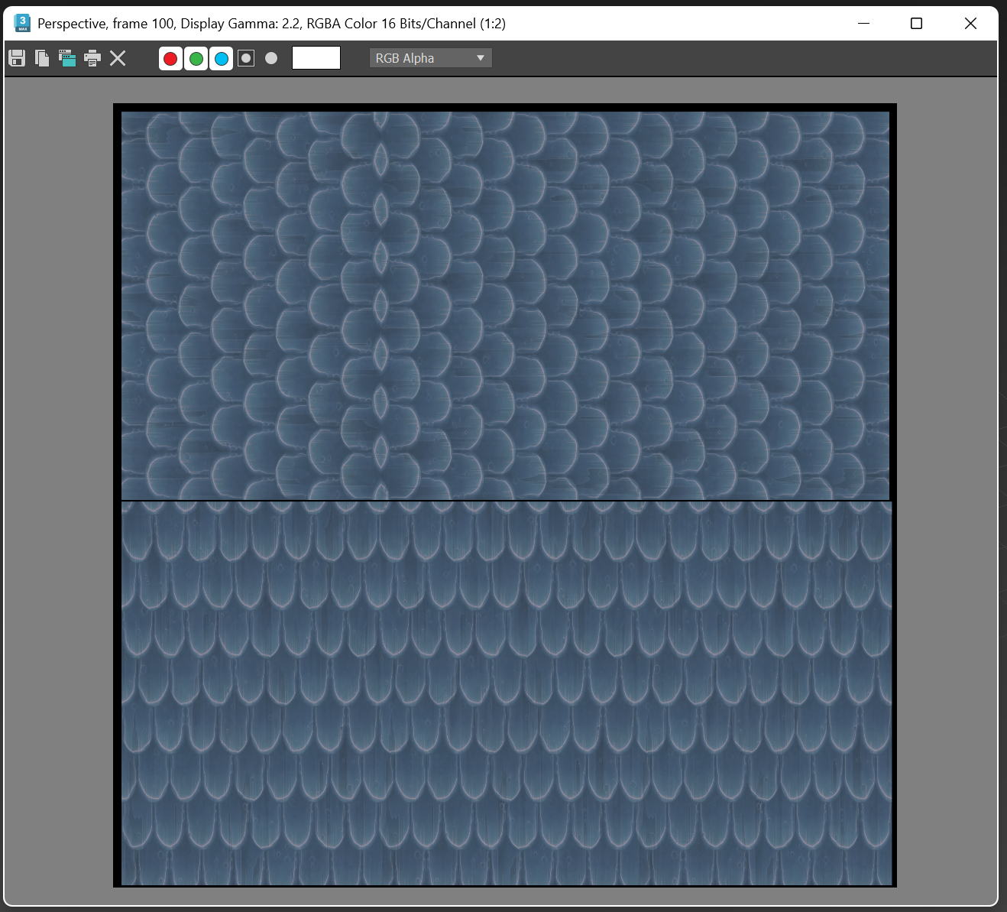Open the RGB Alpha channel dropdown

click(x=430, y=58)
